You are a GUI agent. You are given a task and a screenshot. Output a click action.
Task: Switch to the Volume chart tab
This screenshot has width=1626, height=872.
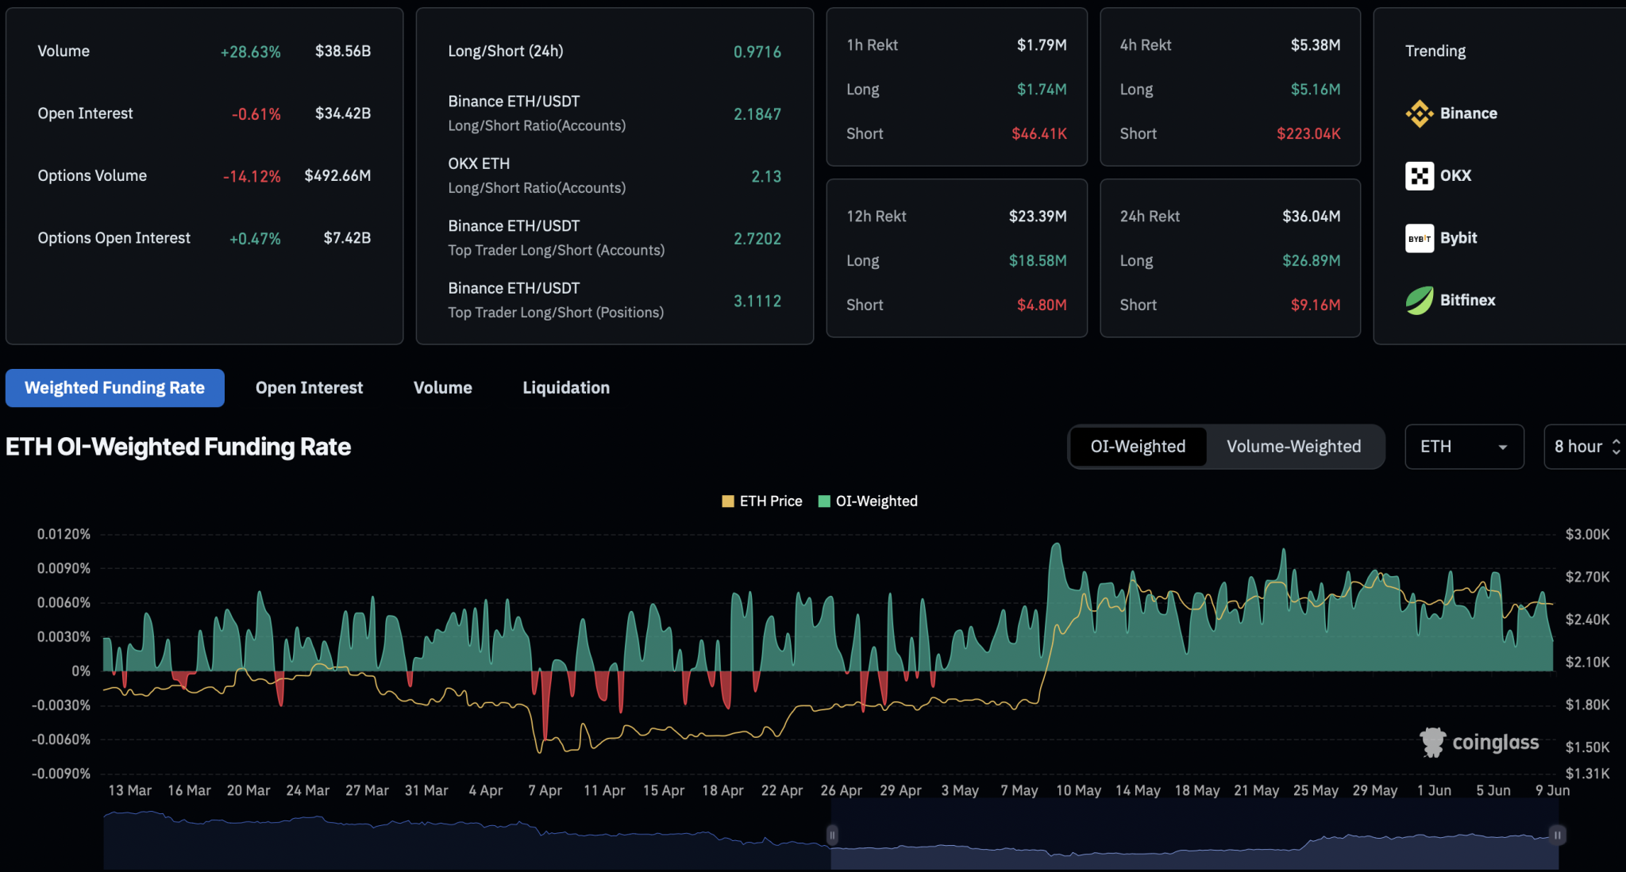coord(442,388)
